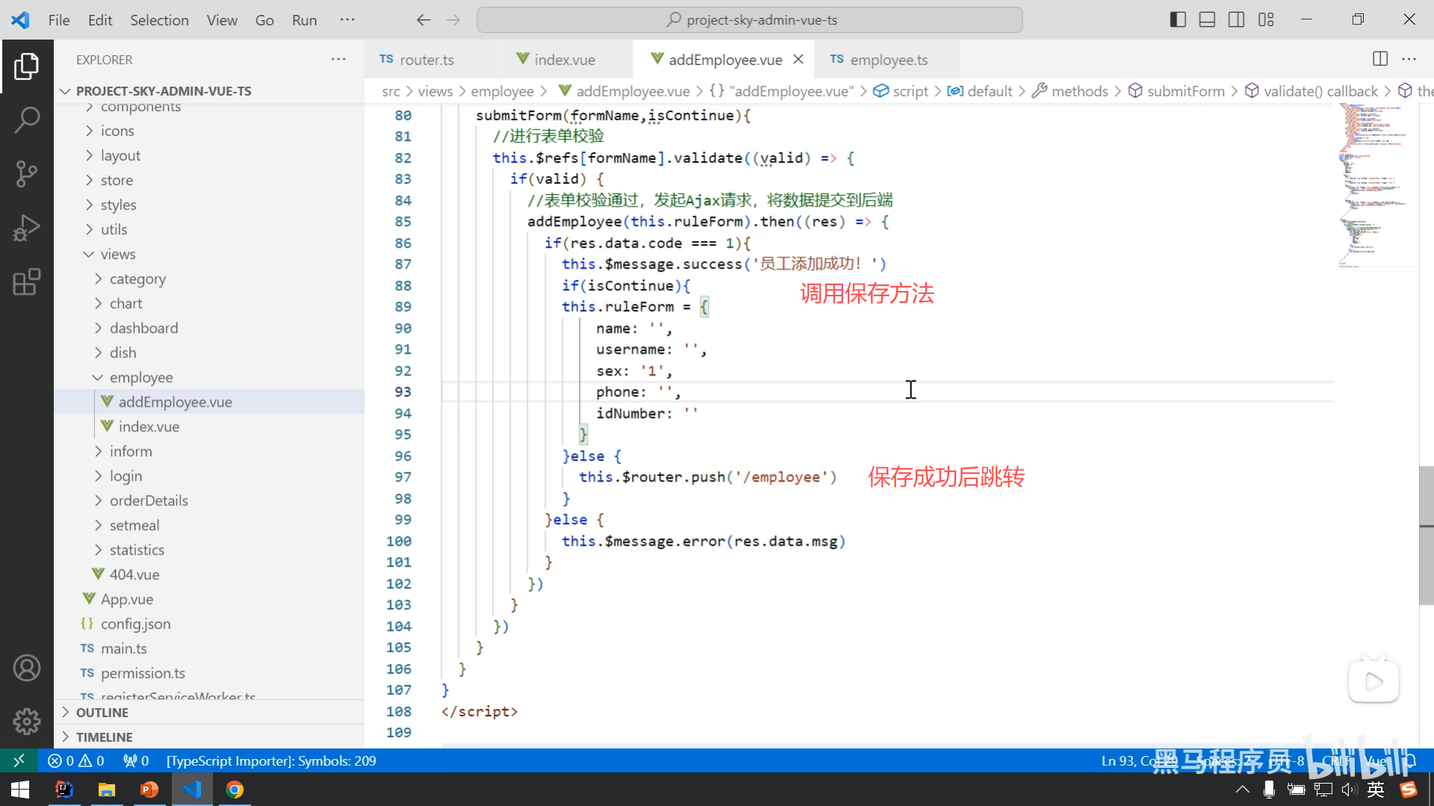Open the Extensions view icon
1434x806 pixels.
pyautogui.click(x=27, y=282)
